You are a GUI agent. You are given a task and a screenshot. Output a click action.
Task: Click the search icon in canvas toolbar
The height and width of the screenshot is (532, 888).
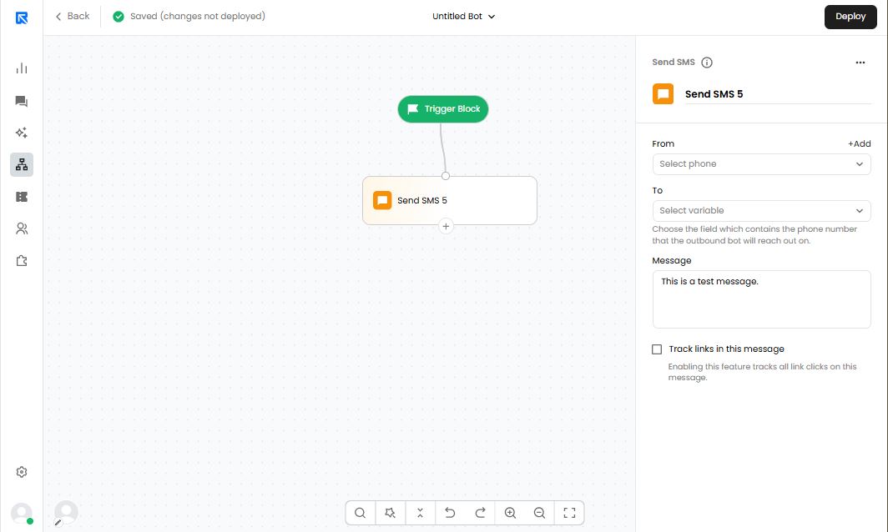point(360,513)
